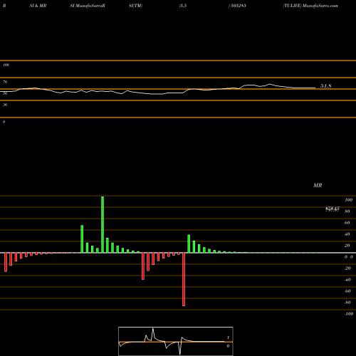Image resolution: width=356 pixels, height=356 pixels.
Task: Click the 'SI & MR' header text
Action: pyautogui.click(x=38, y=6)
